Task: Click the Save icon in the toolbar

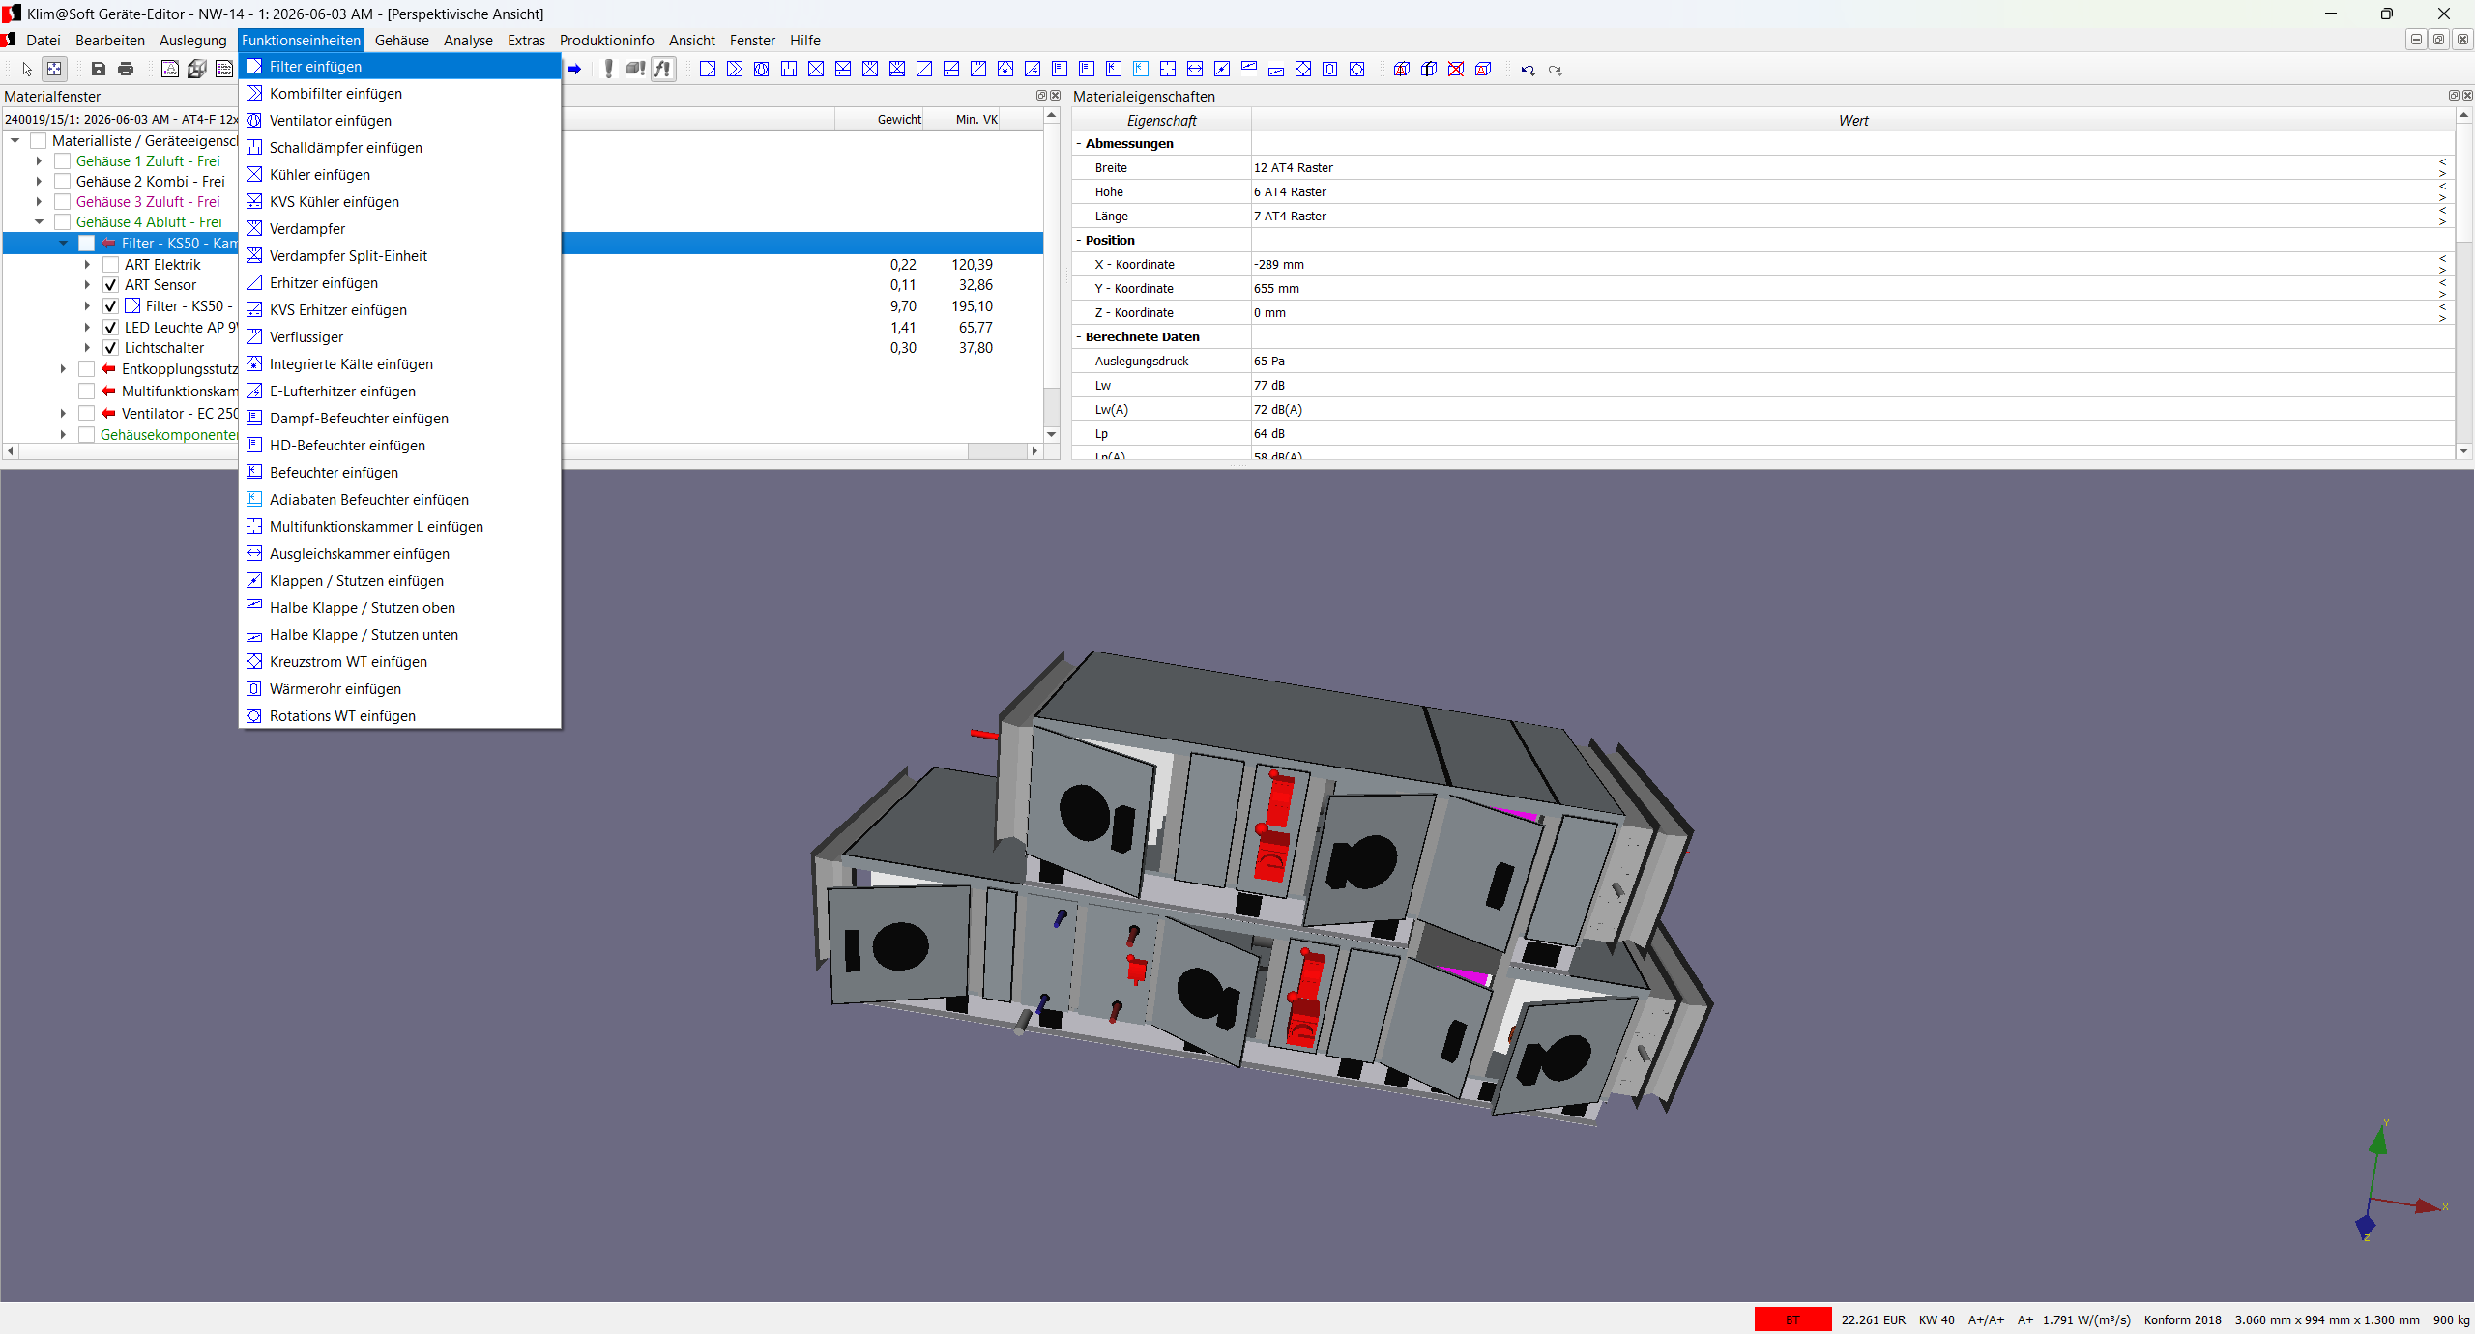Action: [98, 69]
